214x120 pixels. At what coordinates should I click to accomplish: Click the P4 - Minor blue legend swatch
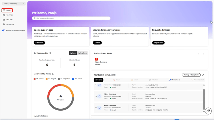(73, 79)
